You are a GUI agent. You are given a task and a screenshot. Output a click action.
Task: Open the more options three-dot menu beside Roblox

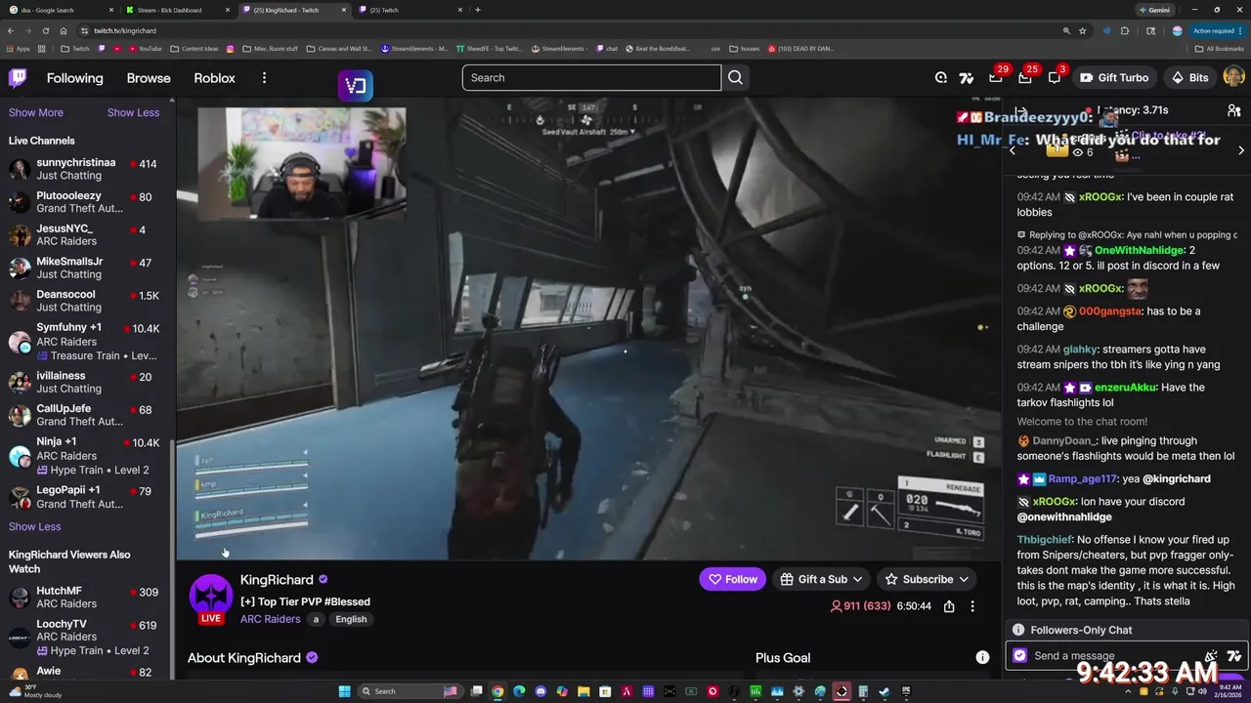pos(264,78)
